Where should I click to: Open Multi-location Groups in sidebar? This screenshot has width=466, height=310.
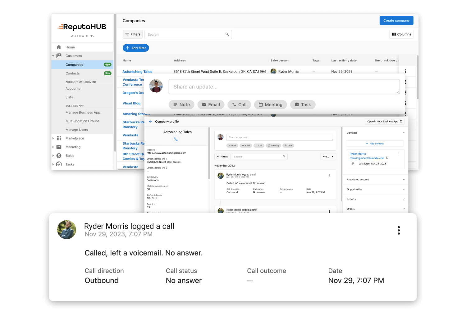point(82,121)
